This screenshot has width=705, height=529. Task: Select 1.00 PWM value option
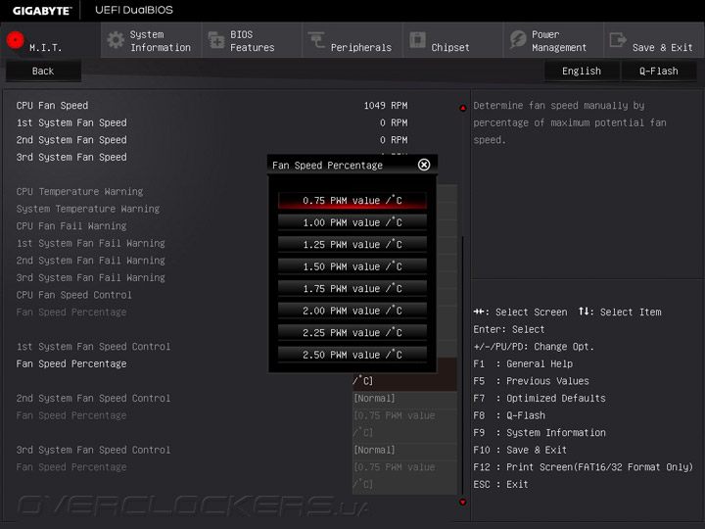352,222
